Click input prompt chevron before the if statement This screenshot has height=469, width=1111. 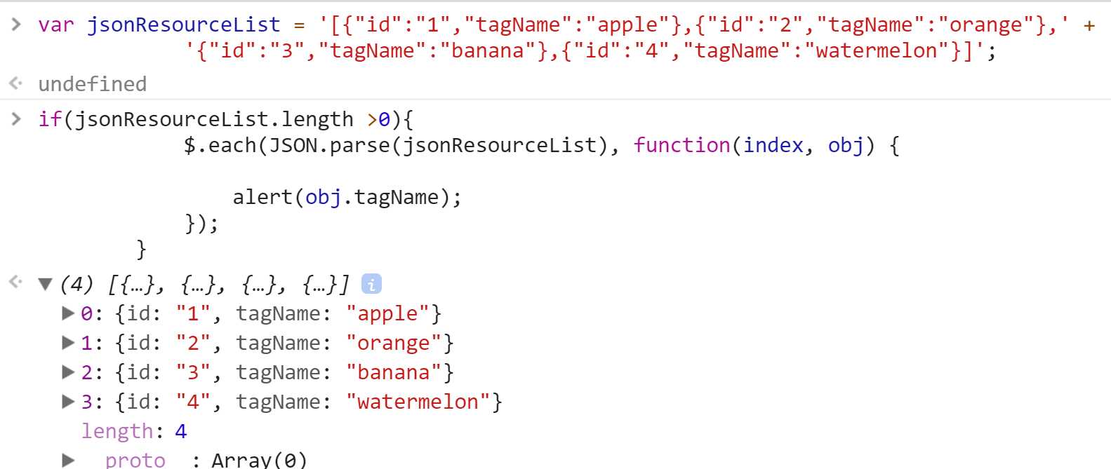(16, 118)
